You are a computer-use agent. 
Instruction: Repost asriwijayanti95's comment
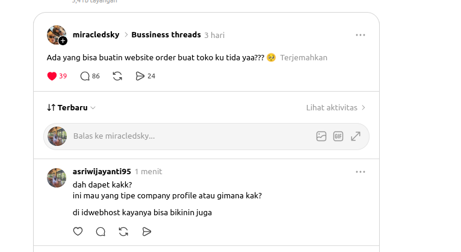pos(123,232)
